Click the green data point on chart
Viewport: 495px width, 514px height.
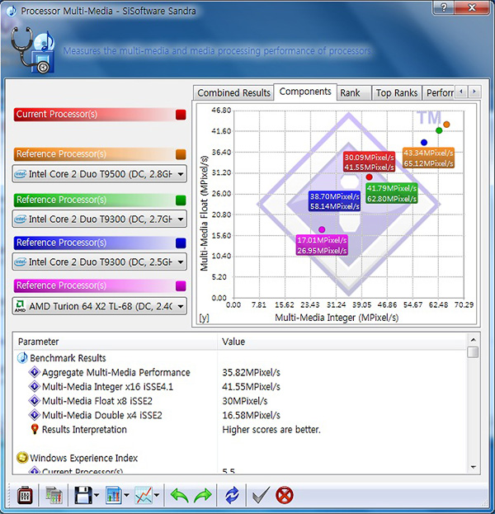439,131
